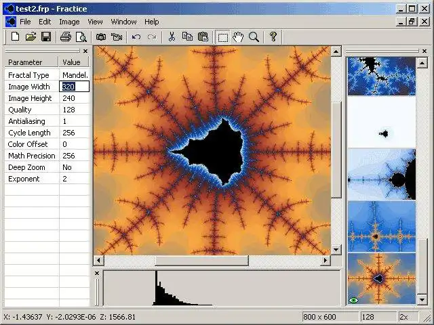Image resolution: width=434 pixels, height=325 pixels.
Task: Click up arrow of thumbnail panel scrollbar
Action: click(x=422, y=63)
